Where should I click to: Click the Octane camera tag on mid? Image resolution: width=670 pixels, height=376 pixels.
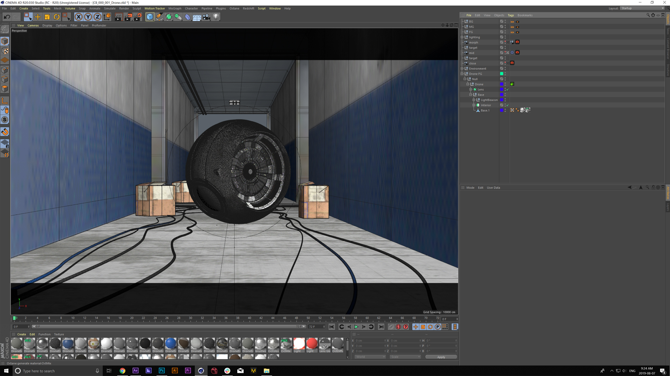(x=518, y=53)
